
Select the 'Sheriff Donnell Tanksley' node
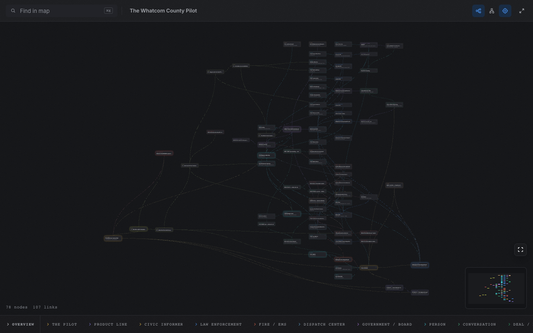click(x=266, y=164)
